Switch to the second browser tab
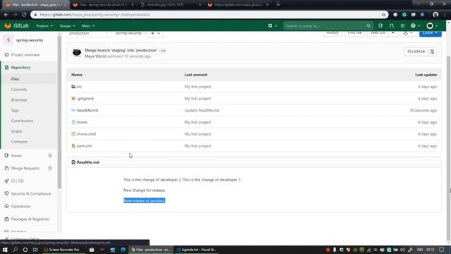 [103, 5]
